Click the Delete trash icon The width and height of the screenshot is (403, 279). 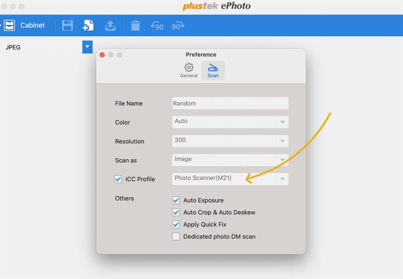[x=135, y=25]
